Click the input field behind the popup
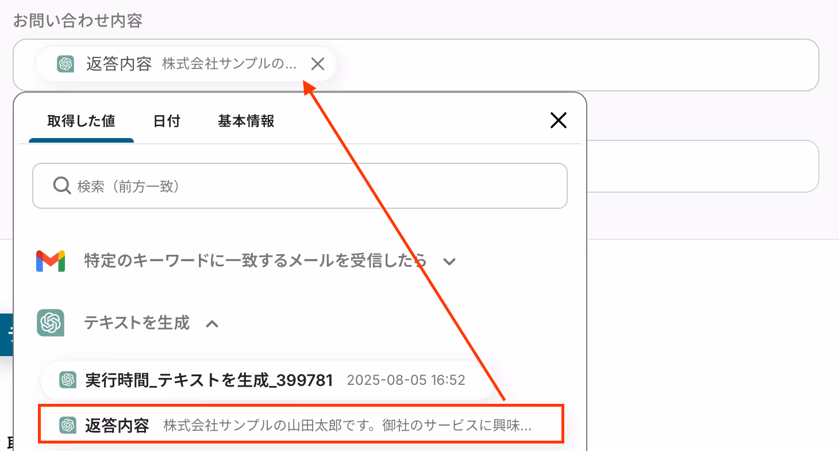Screen dimensions: 839x451 [x=702, y=166]
